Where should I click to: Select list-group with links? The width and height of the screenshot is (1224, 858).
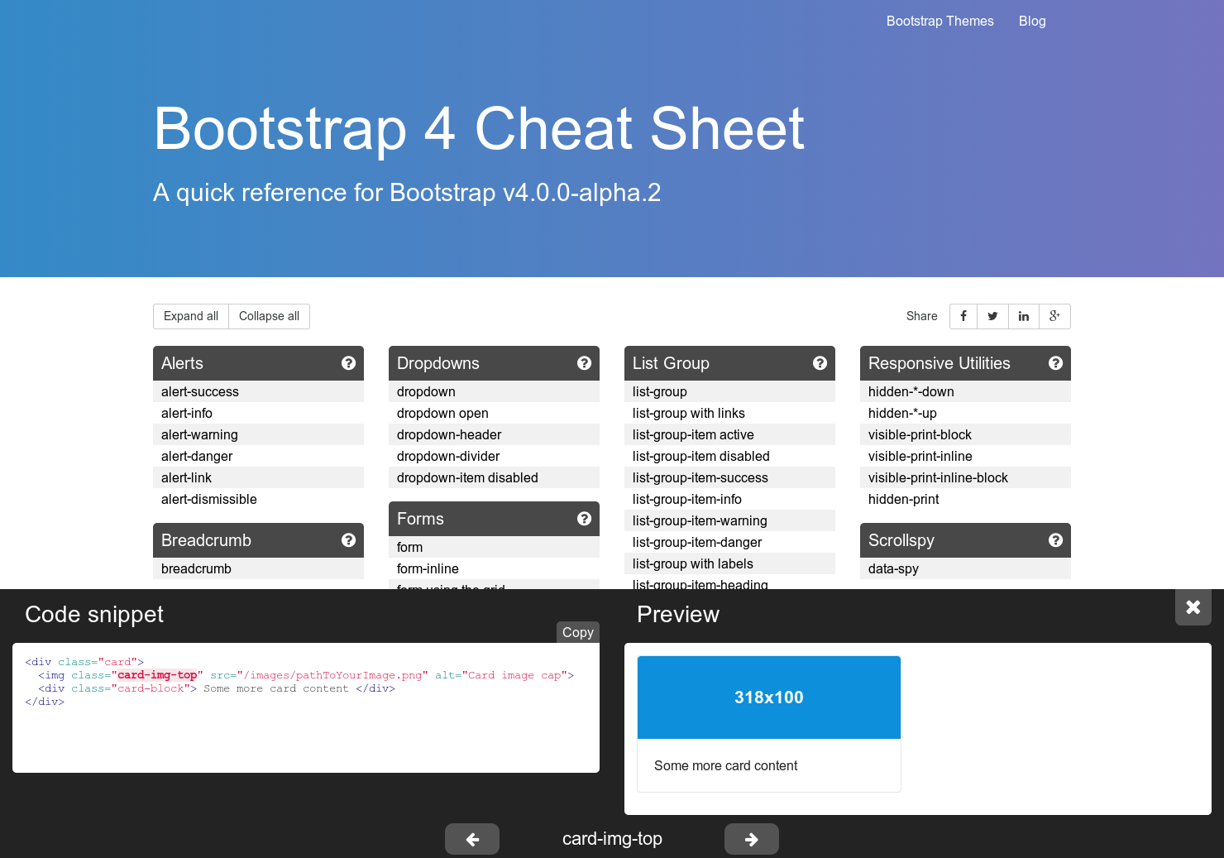coord(729,413)
